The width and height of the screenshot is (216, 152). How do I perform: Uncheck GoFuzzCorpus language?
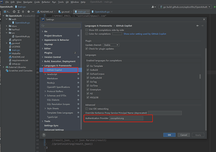coord(88,74)
